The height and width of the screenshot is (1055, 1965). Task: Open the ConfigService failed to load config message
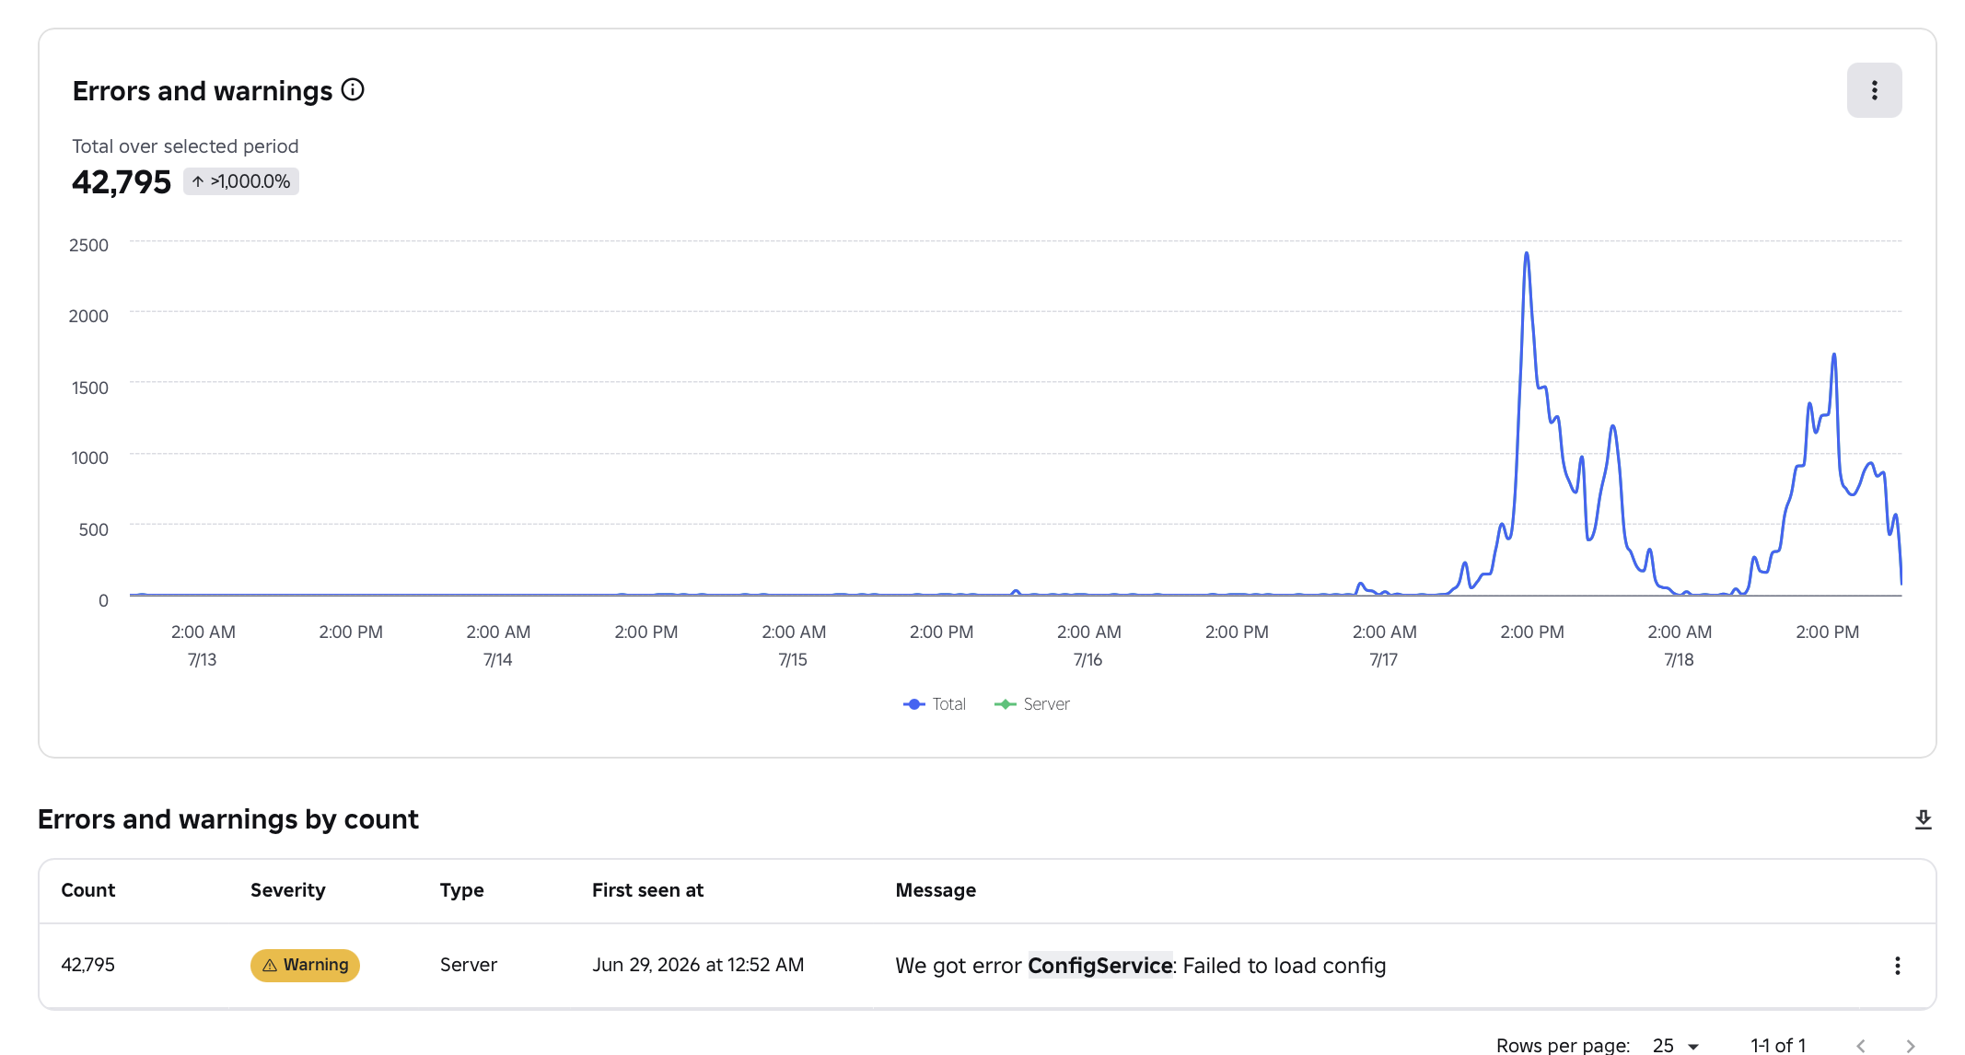(x=1140, y=965)
